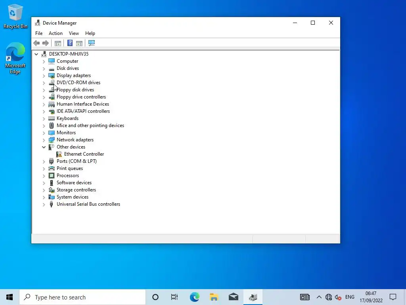Expand the Keyboards chevron

tap(44, 118)
